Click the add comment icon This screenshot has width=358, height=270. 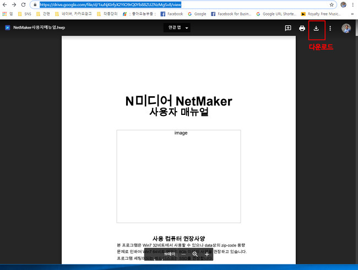[288, 28]
